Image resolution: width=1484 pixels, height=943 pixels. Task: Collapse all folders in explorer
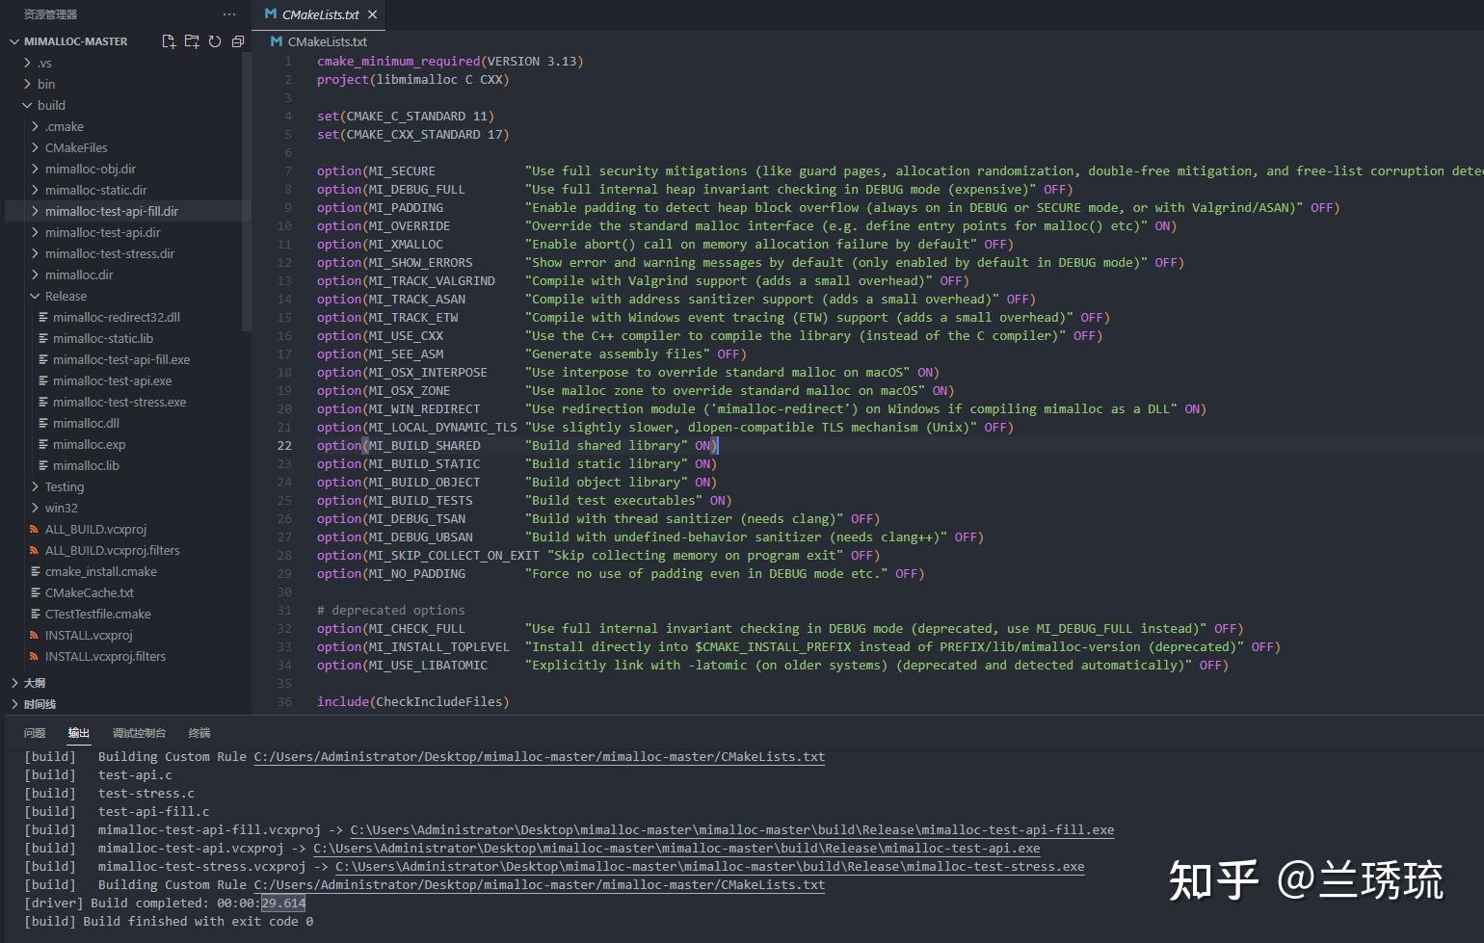click(238, 41)
